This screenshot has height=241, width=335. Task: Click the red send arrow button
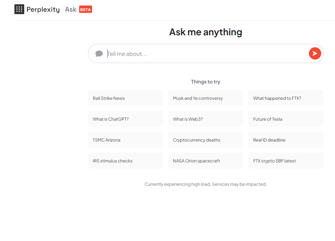pos(315,53)
